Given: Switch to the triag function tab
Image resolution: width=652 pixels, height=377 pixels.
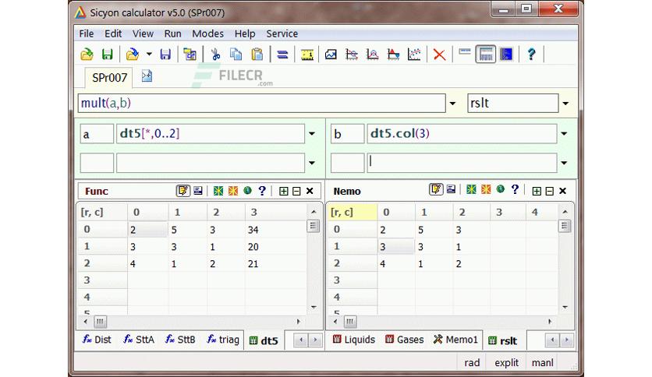Looking at the screenshot, I should coord(224,340).
